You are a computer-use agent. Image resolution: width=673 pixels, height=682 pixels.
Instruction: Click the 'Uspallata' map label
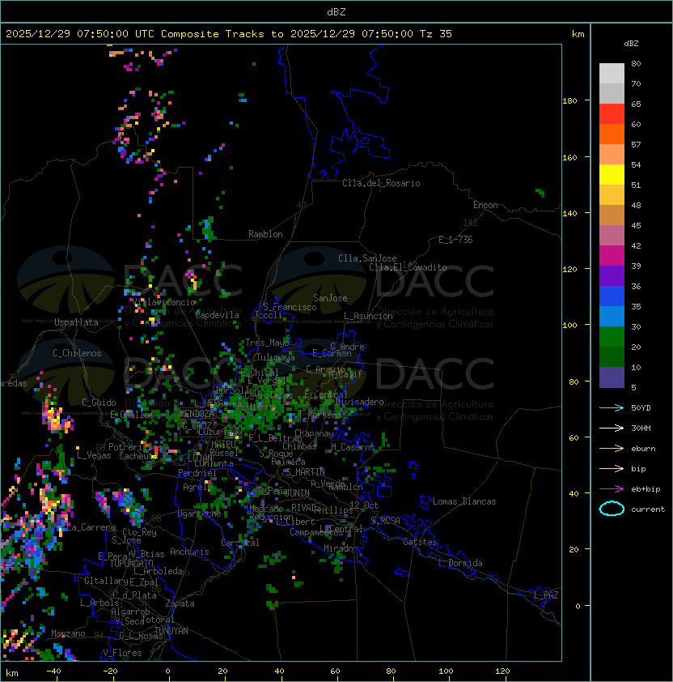pos(76,322)
